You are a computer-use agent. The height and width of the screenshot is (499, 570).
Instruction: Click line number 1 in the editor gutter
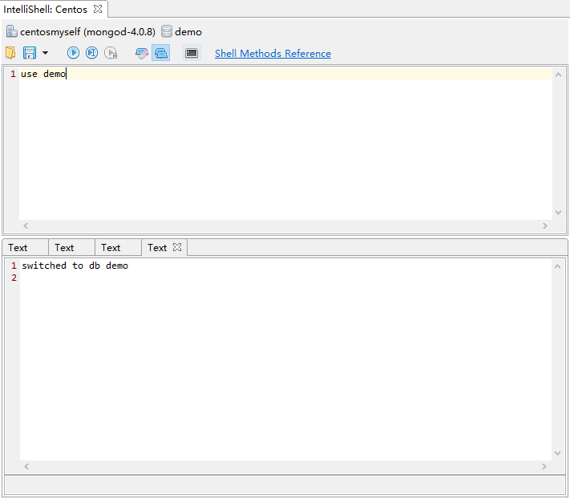[13, 74]
